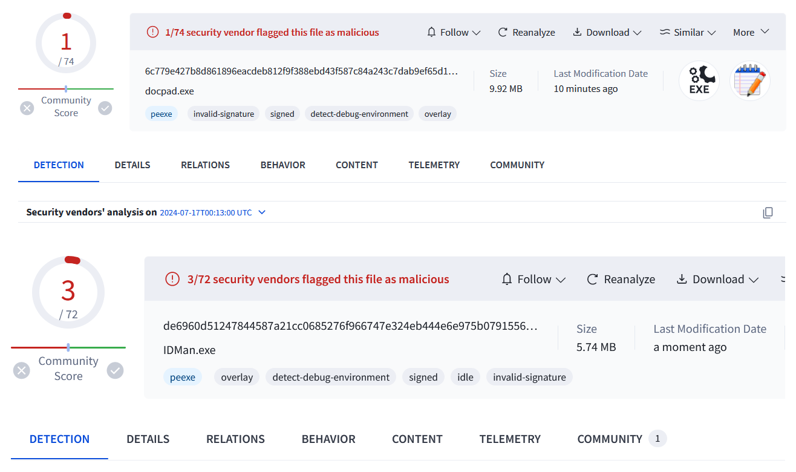The image size is (796, 472).
Task: Click the IDMan.exe SHA-256 hash text
Action: coord(350,326)
